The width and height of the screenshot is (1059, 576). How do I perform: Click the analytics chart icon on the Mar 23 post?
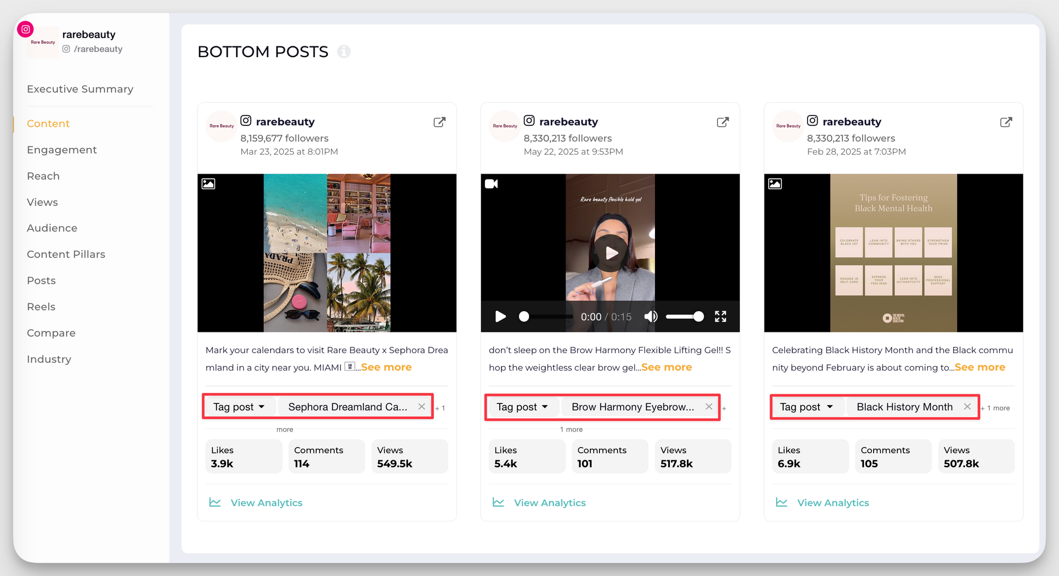tap(215, 502)
